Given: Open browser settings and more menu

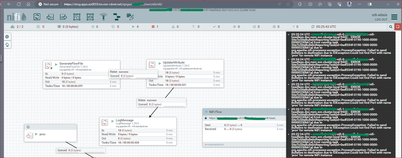Looking at the screenshot, I should click(x=359, y=4).
